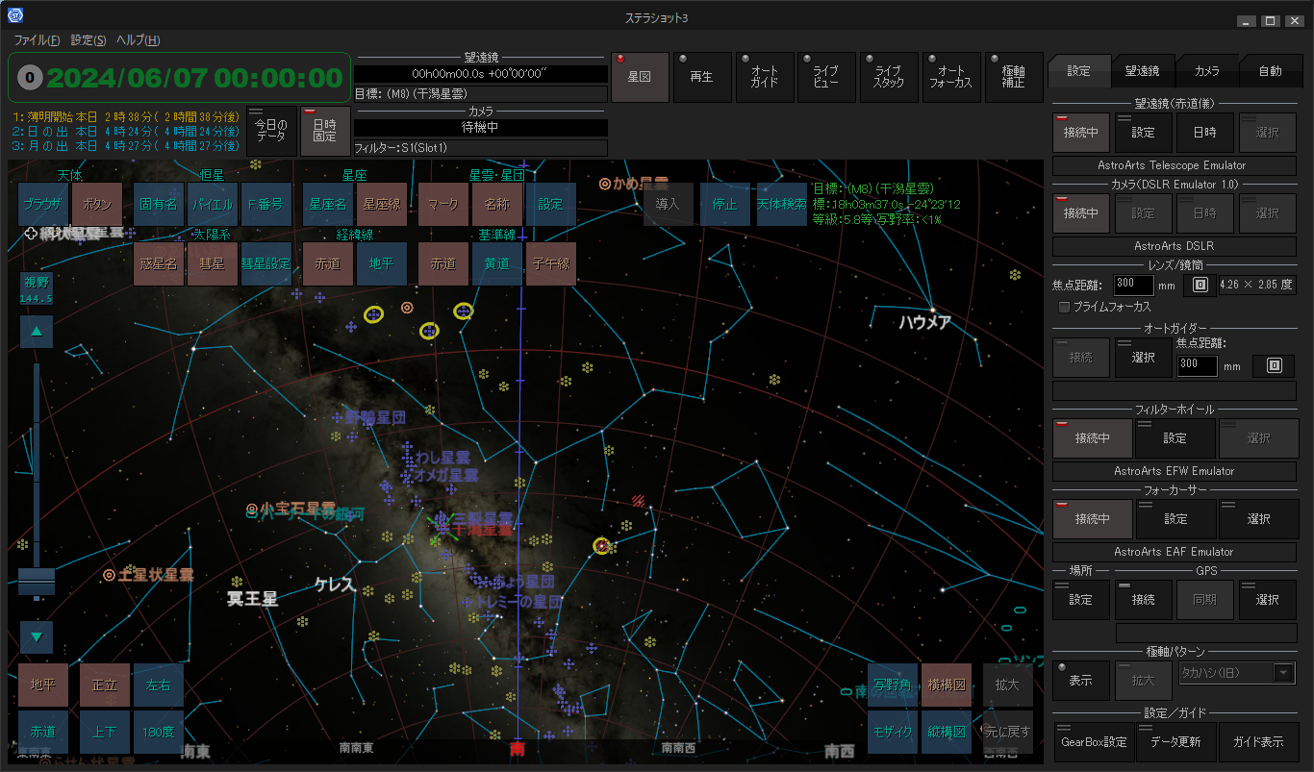The width and height of the screenshot is (1314, 772).
Task: Click the ガイド表示 button
Action: (1258, 742)
